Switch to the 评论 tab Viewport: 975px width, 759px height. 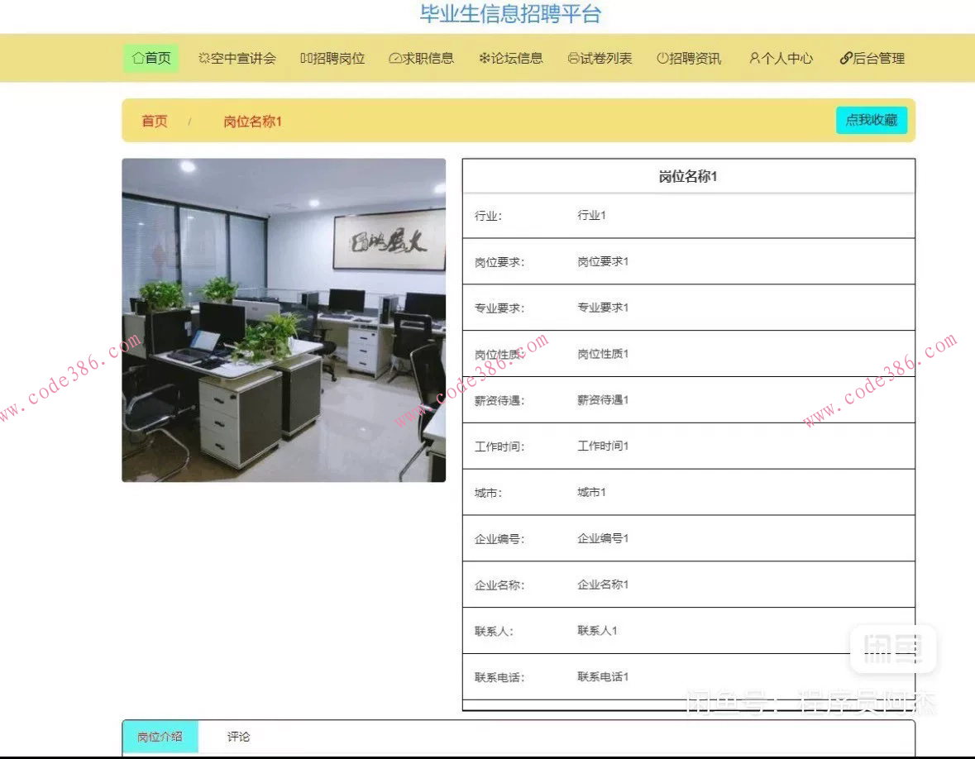[x=237, y=737]
